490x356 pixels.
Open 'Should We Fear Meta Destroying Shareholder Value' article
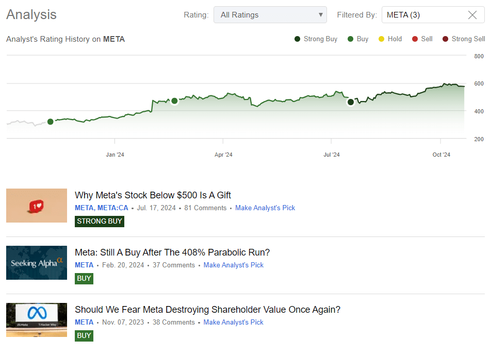(x=207, y=310)
